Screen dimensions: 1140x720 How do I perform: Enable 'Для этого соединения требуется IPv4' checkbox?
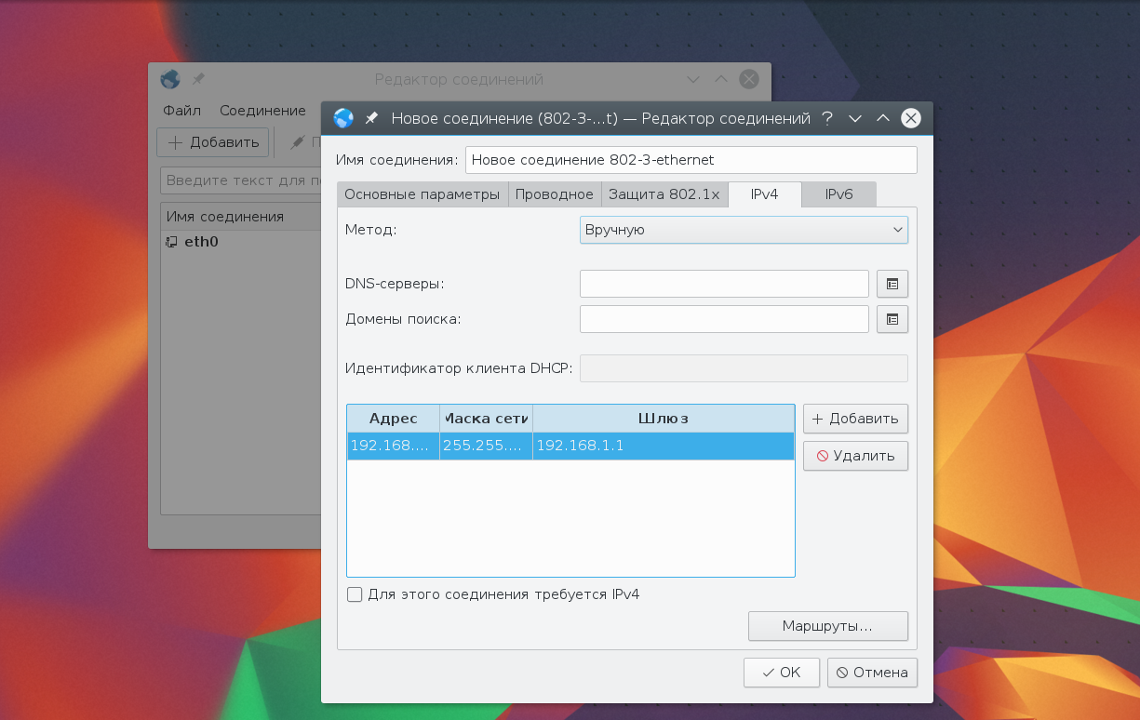click(355, 594)
